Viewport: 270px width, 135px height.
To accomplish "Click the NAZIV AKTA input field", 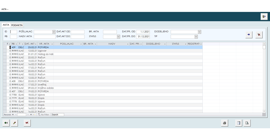I will pos(45,36).
